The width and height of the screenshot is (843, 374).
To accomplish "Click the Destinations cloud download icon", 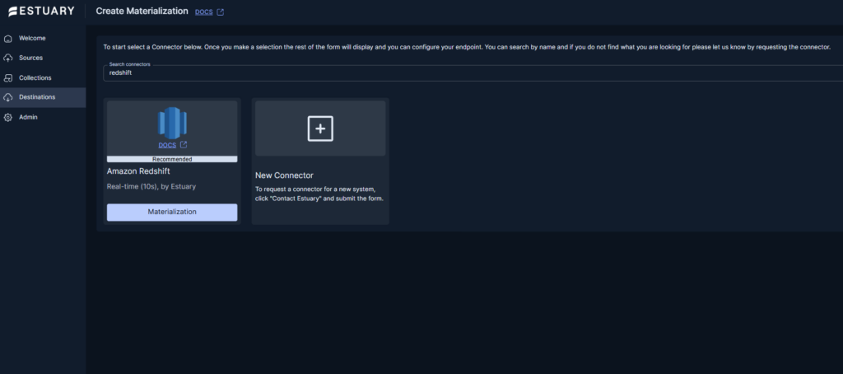I will pyautogui.click(x=8, y=97).
